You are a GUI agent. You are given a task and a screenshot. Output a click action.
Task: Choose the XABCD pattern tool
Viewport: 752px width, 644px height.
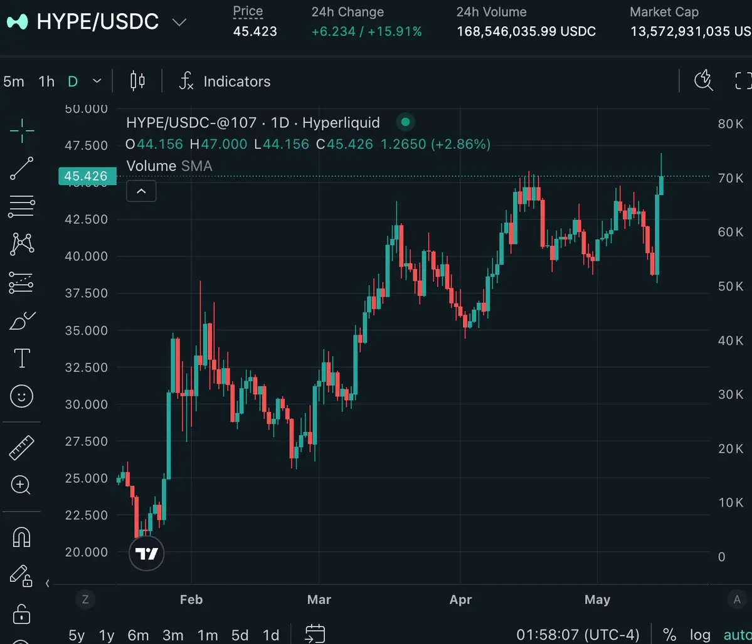point(21,244)
